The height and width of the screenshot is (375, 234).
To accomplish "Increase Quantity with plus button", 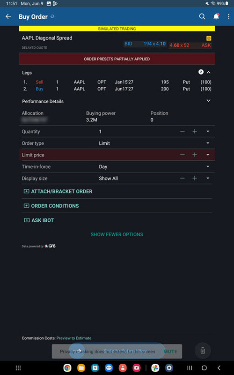I will pos(195,132).
